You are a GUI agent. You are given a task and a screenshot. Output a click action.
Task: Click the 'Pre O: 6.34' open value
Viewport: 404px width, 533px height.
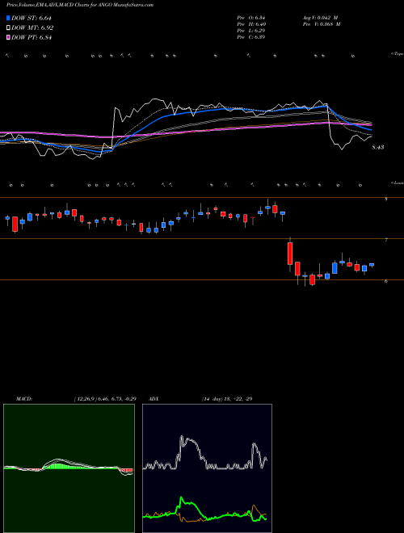click(251, 18)
